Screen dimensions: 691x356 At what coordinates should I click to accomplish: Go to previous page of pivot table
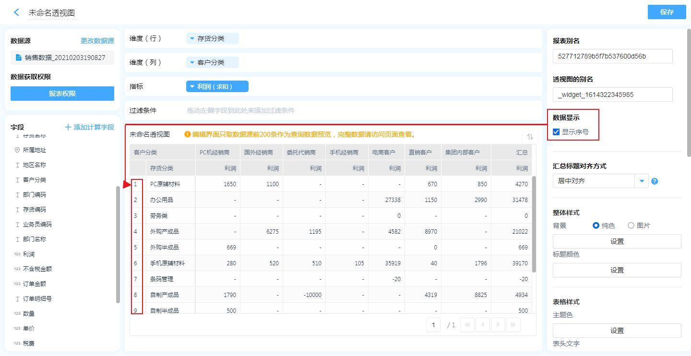pyautogui.click(x=482, y=325)
